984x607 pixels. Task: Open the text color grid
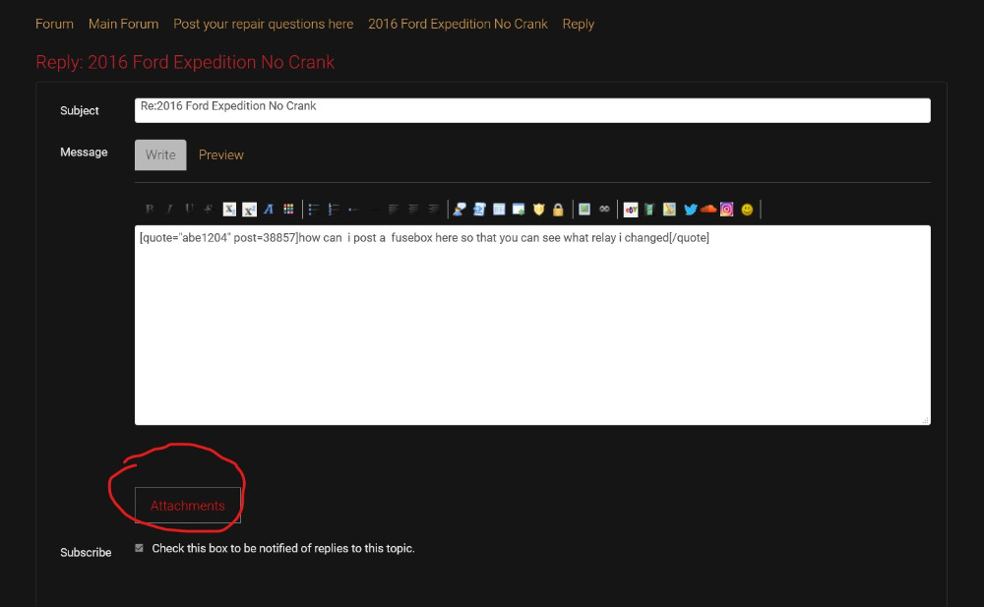(288, 209)
